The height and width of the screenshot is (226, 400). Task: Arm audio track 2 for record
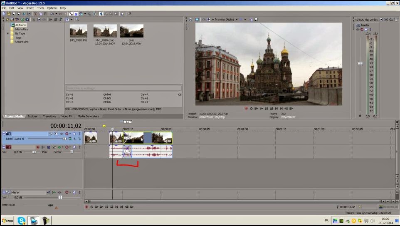pyautogui.click(x=38, y=147)
